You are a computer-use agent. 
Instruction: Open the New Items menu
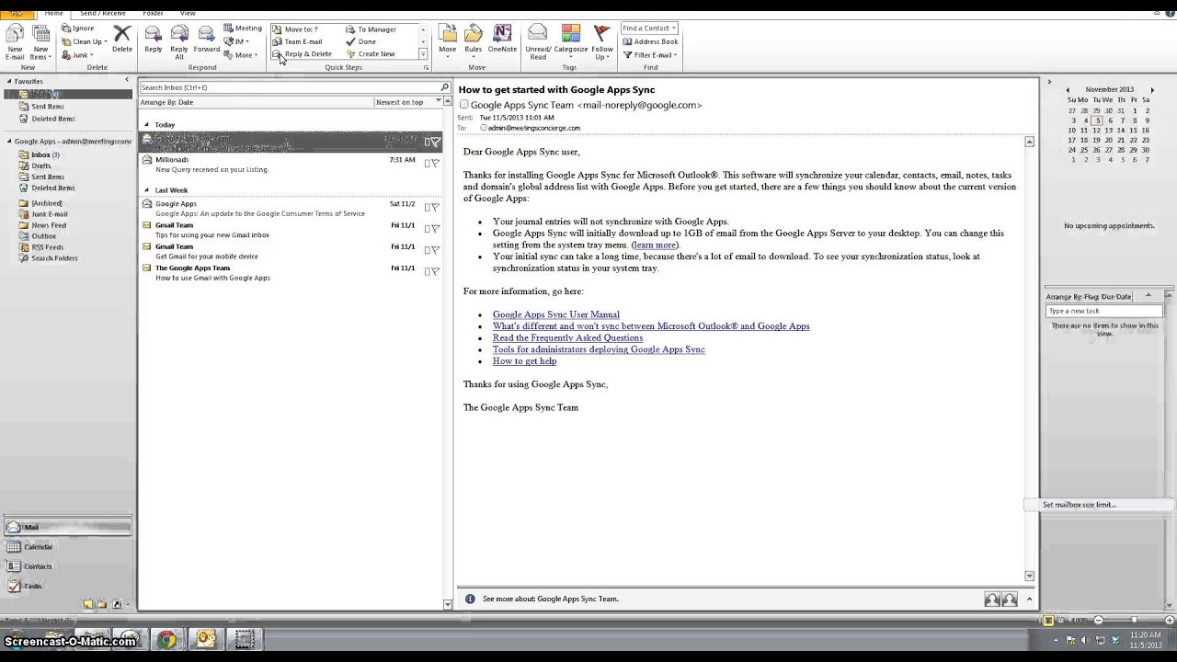pyautogui.click(x=40, y=41)
